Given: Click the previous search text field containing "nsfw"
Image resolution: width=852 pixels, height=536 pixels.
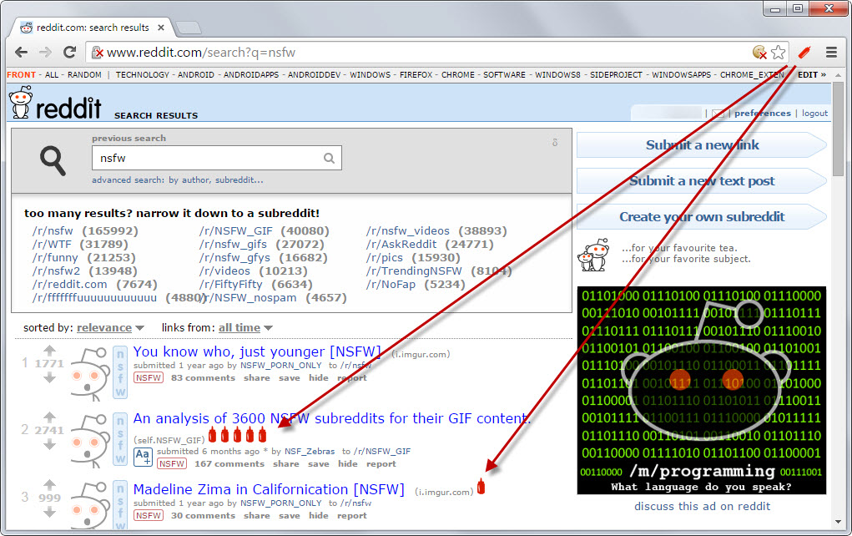Looking at the screenshot, I should [217, 158].
